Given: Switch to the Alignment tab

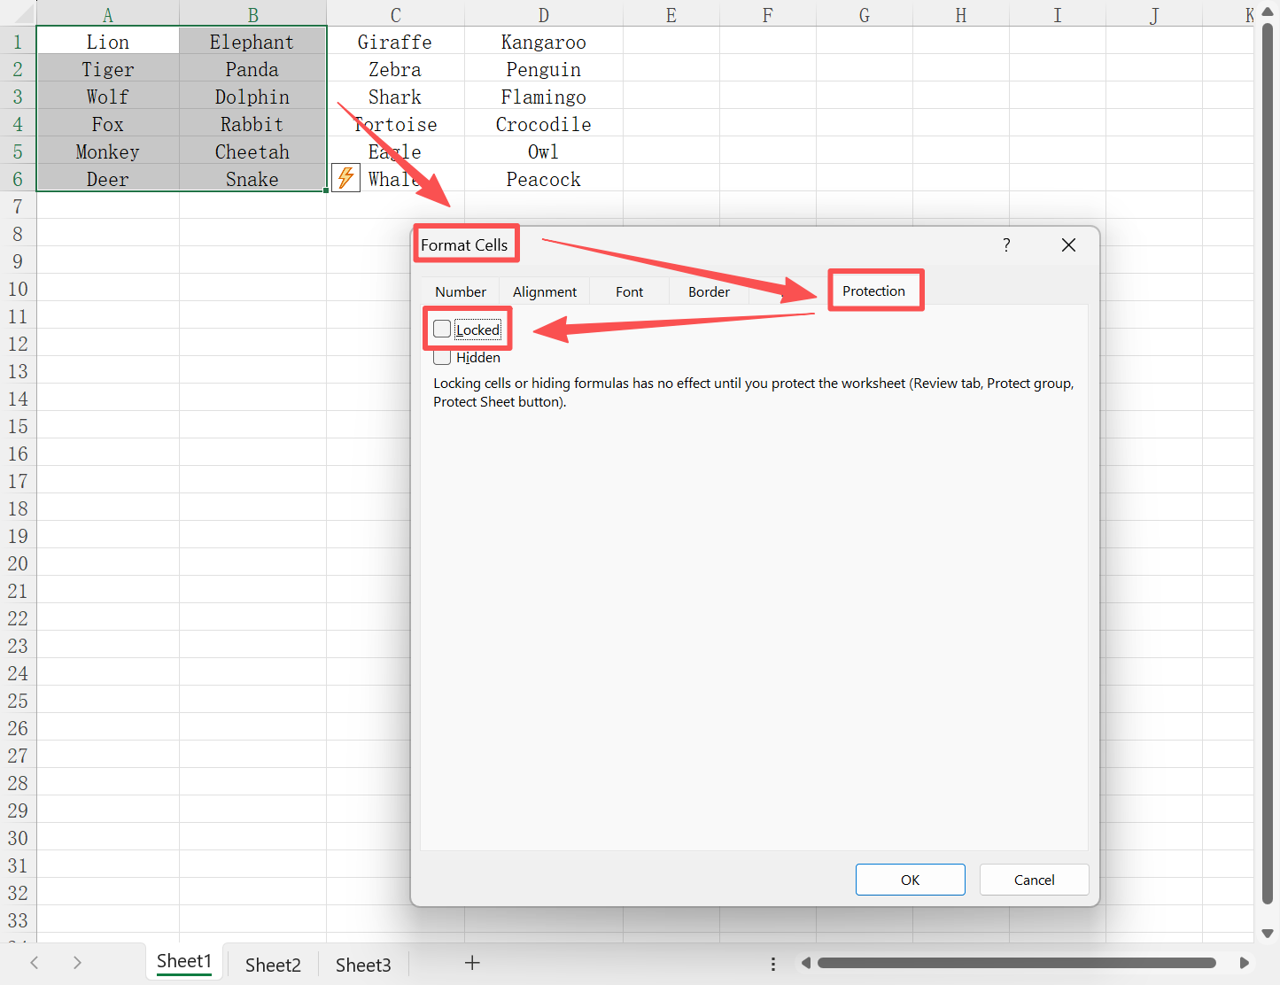Looking at the screenshot, I should pos(545,291).
